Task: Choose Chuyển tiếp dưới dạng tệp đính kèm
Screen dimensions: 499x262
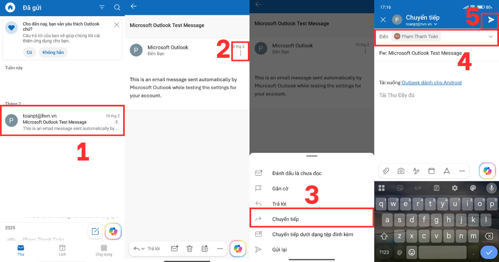Action: [x=312, y=235]
